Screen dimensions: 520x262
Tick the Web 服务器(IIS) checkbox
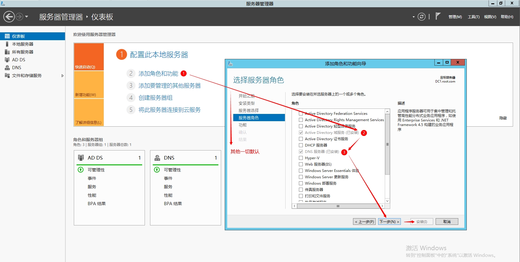(x=301, y=164)
